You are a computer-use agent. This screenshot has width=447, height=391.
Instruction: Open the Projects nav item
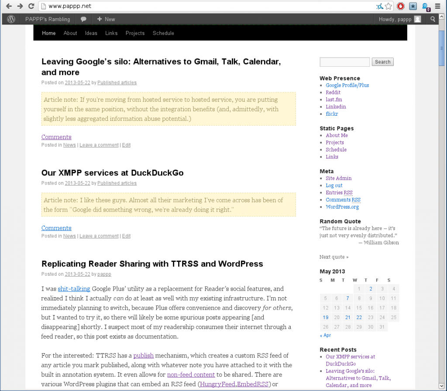(135, 33)
